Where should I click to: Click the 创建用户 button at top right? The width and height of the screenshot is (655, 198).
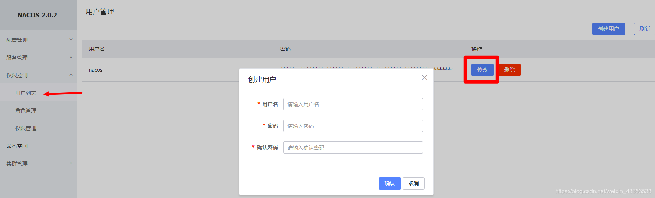coord(608,29)
